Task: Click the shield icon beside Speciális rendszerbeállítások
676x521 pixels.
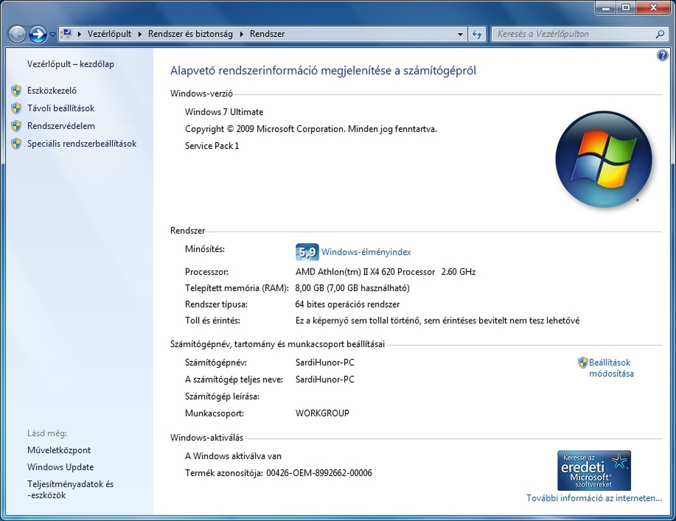Action: (x=16, y=144)
